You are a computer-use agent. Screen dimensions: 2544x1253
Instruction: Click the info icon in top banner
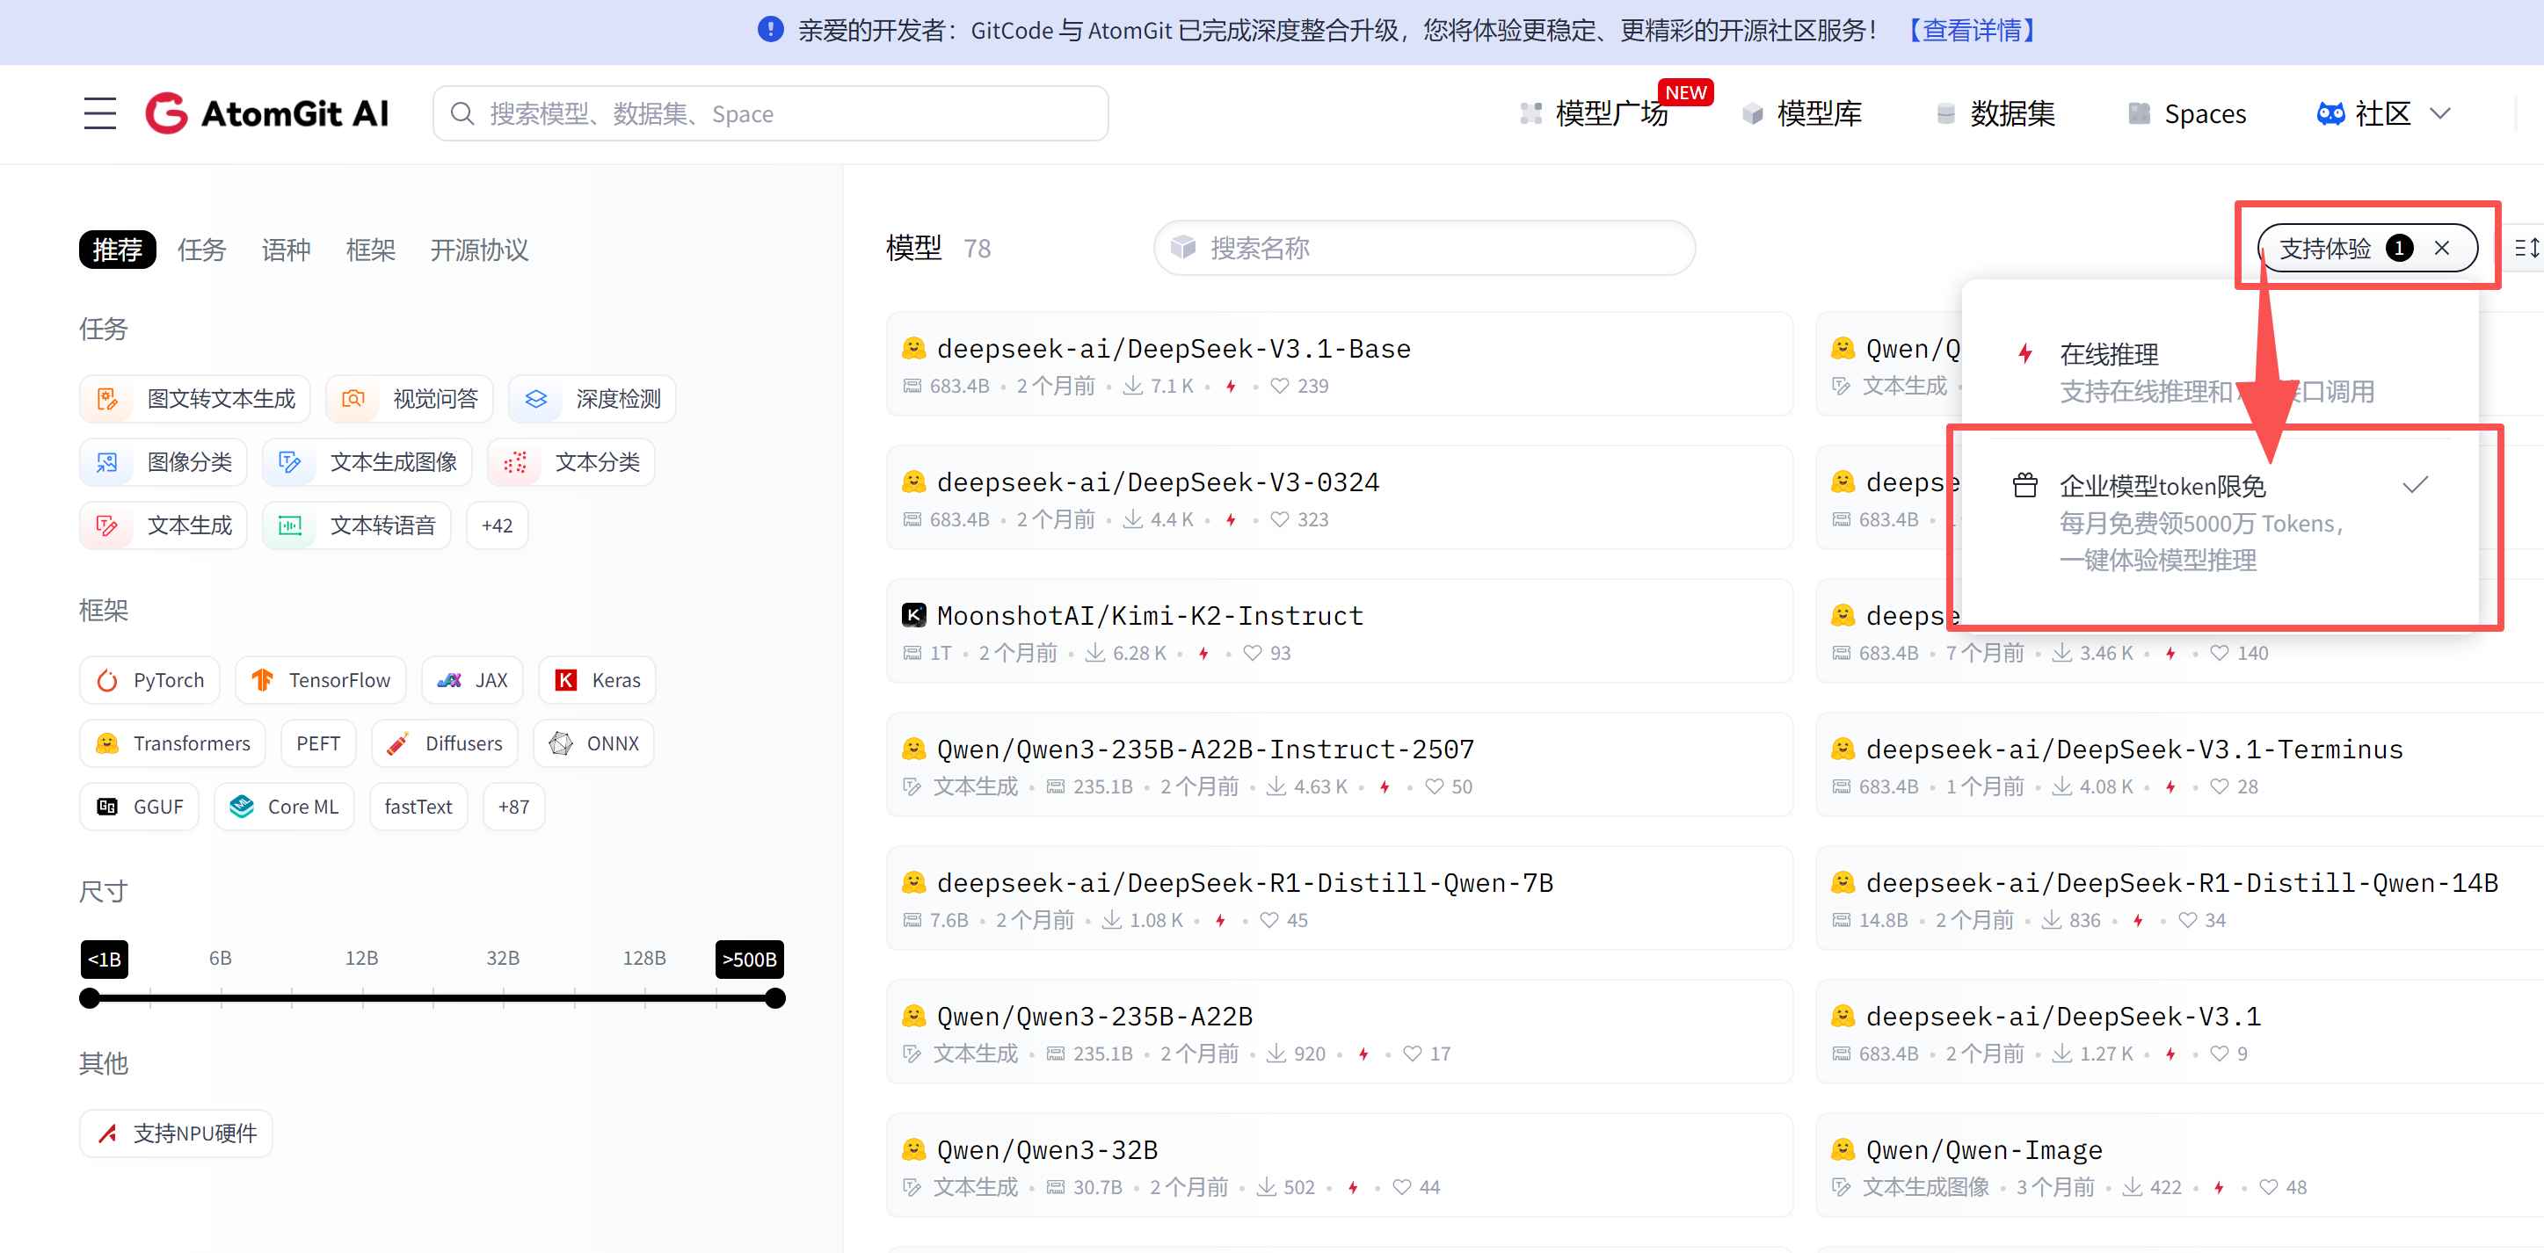770,30
